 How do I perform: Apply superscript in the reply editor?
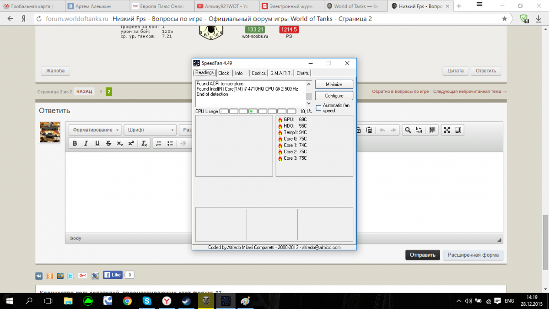(x=130, y=143)
